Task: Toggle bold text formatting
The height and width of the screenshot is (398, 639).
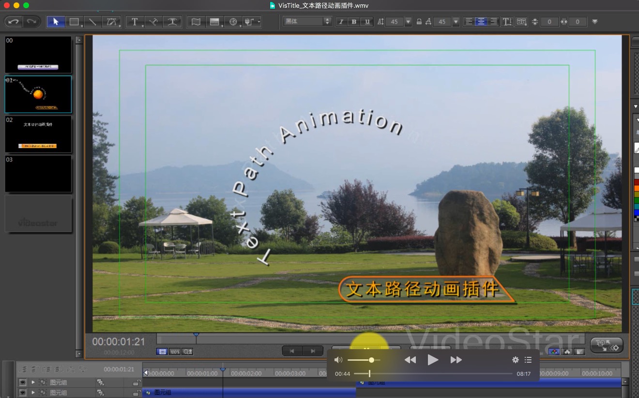Action: click(354, 22)
